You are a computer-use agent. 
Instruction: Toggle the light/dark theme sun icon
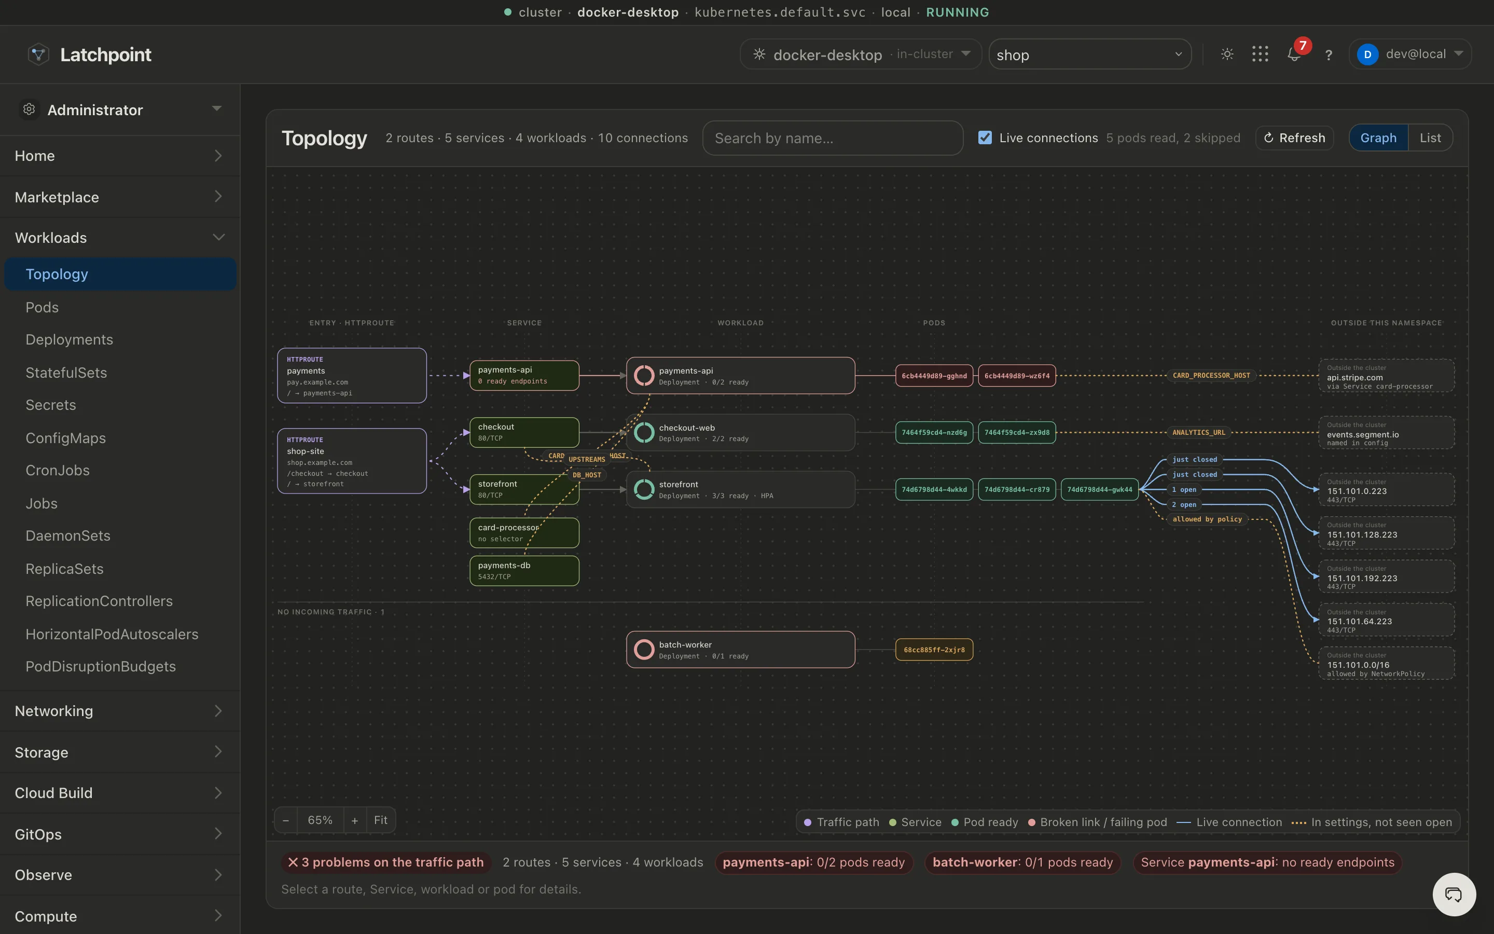[x=1227, y=54]
